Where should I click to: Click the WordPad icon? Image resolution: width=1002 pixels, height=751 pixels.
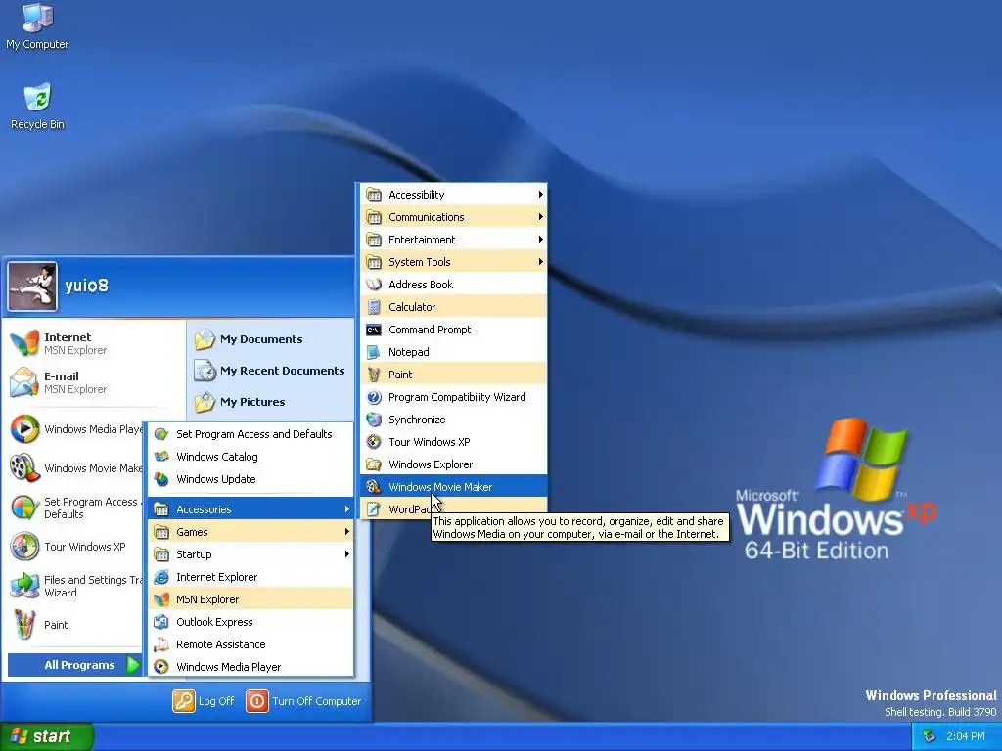(x=374, y=509)
